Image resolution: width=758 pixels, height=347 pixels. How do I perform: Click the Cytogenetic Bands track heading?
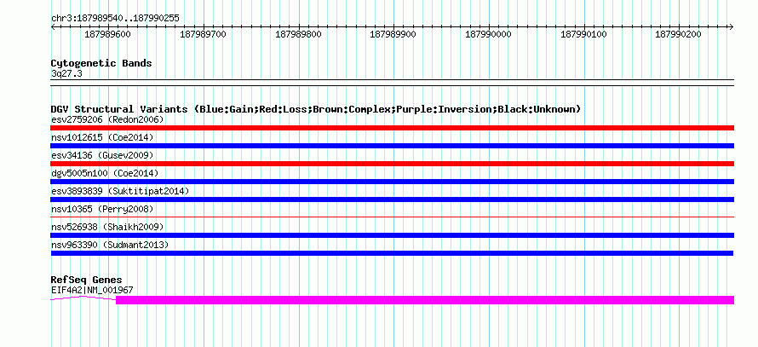click(x=101, y=63)
